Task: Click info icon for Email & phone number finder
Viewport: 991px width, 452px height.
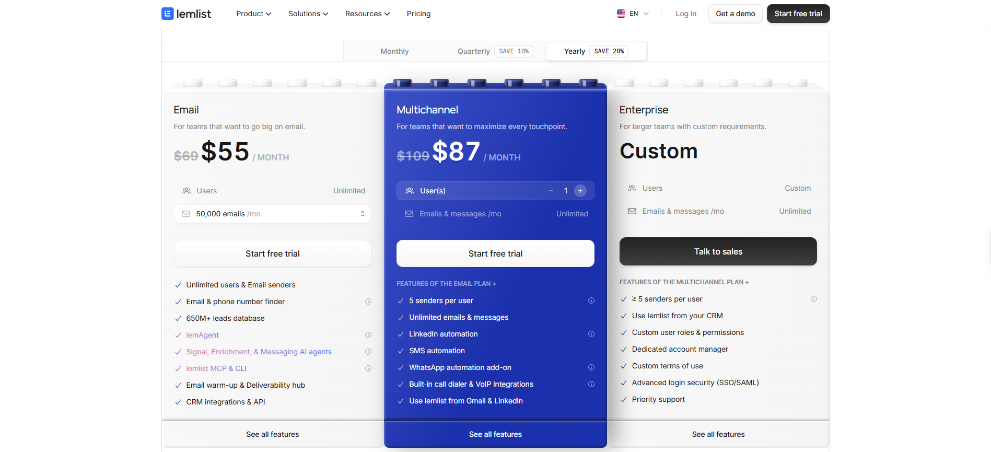Action: (368, 302)
